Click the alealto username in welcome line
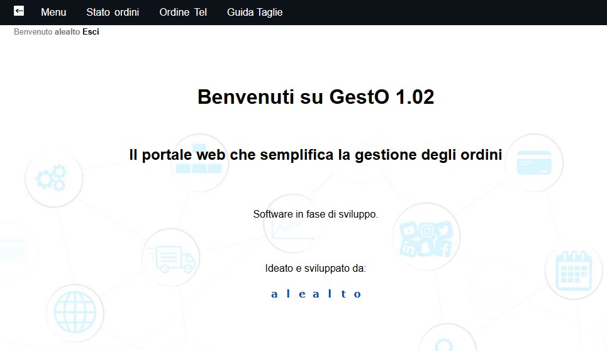This screenshot has width=607, height=351. 67,32
